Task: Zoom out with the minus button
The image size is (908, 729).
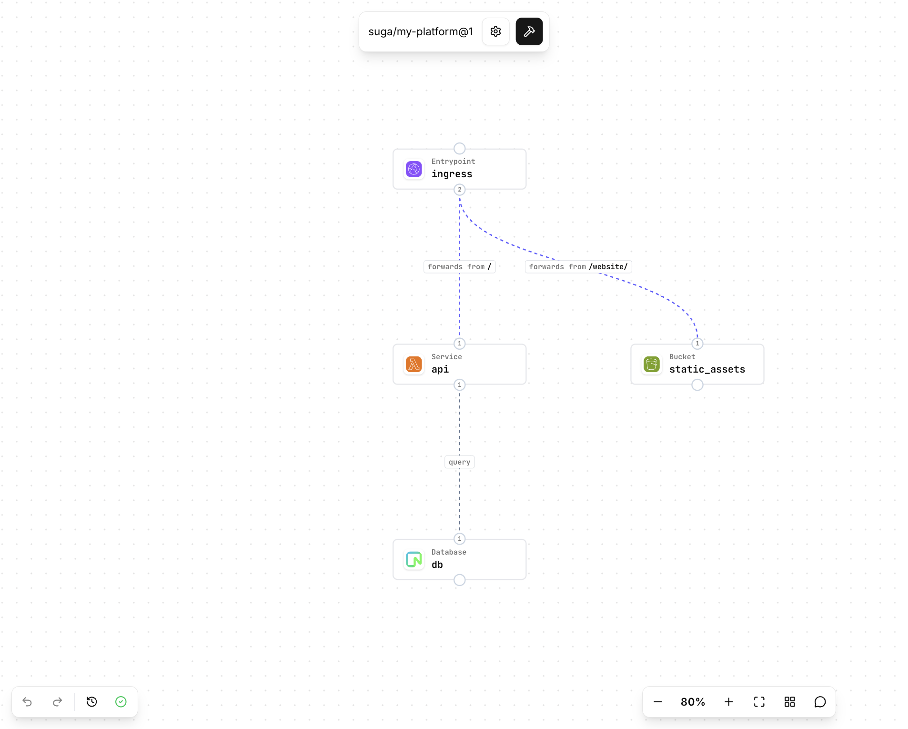Action: pos(657,702)
